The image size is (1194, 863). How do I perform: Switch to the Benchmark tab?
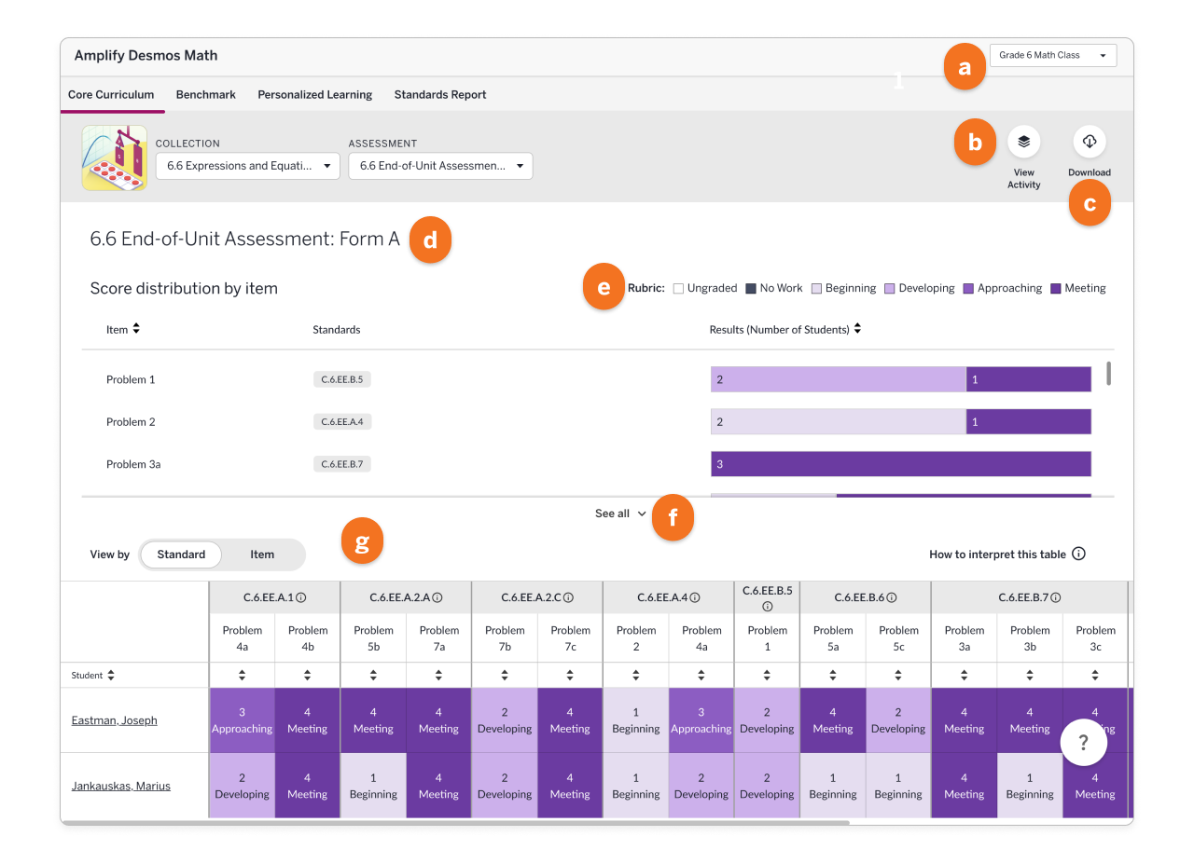coord(206,94)
